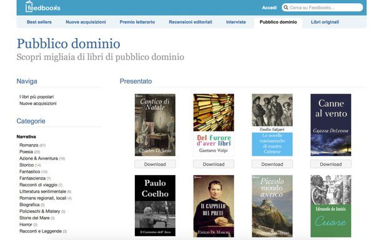Image resolution: width=381 pixels, height=240 pixels.
Task: Open the Piccolo mondo antico cover
Action: [272, 206]
